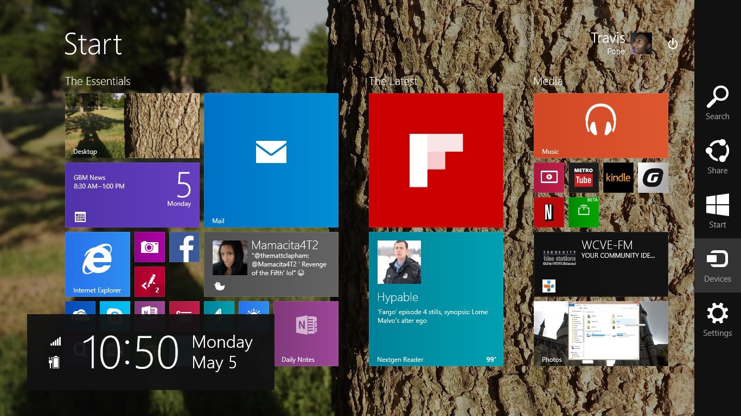
Task: Open the Calendar tile showing GBM News
Action: click(132, 195)
